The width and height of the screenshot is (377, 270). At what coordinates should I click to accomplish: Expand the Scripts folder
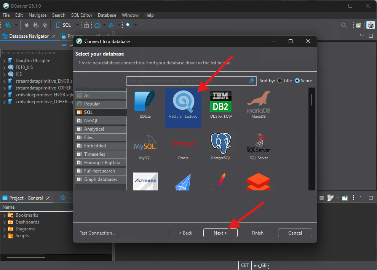coord(4,236)
